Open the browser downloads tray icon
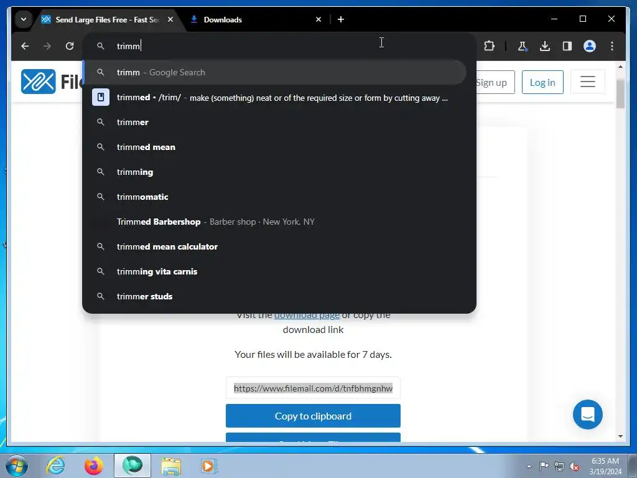The image size is (637, 478). click(545, 46)
